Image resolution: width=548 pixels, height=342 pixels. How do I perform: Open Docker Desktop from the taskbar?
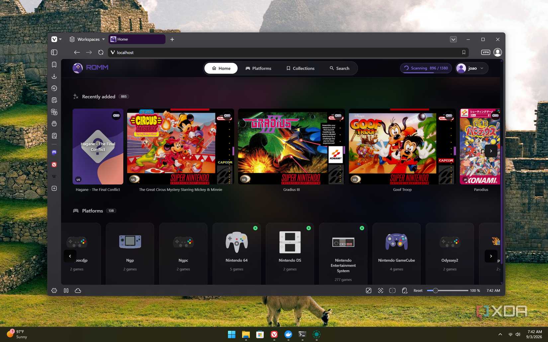click(x=288, y=334)
